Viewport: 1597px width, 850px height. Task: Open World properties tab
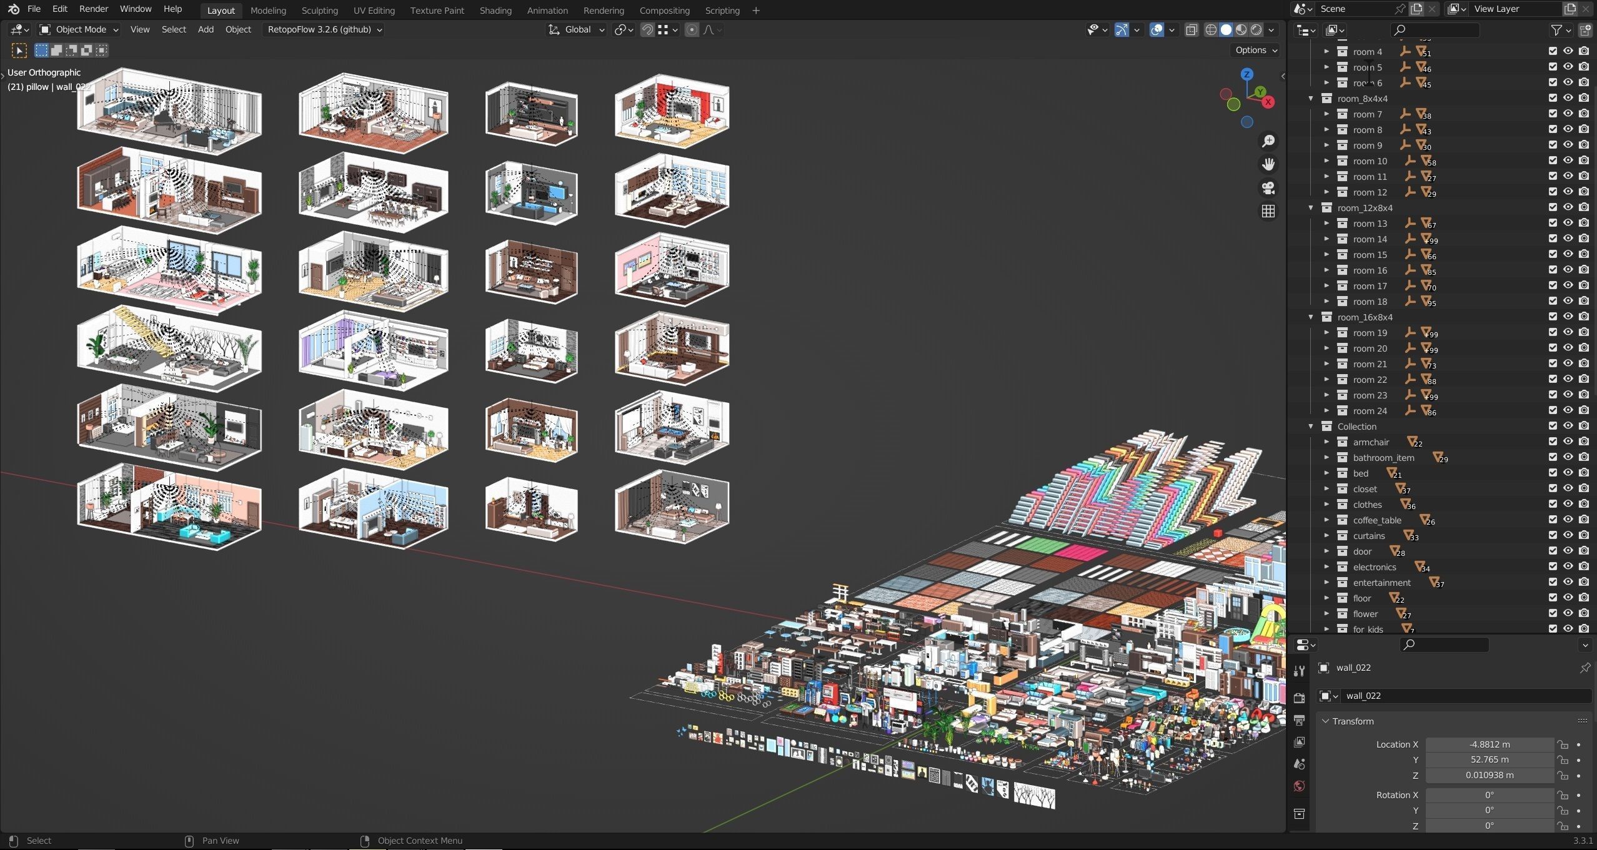(1299, 786)
